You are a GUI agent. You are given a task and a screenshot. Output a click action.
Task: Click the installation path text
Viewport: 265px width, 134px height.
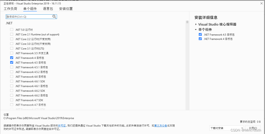[39, 118]
